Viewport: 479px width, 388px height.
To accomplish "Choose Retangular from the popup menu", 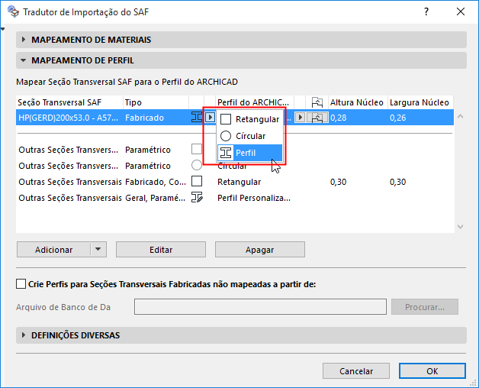I will point(250,119).
